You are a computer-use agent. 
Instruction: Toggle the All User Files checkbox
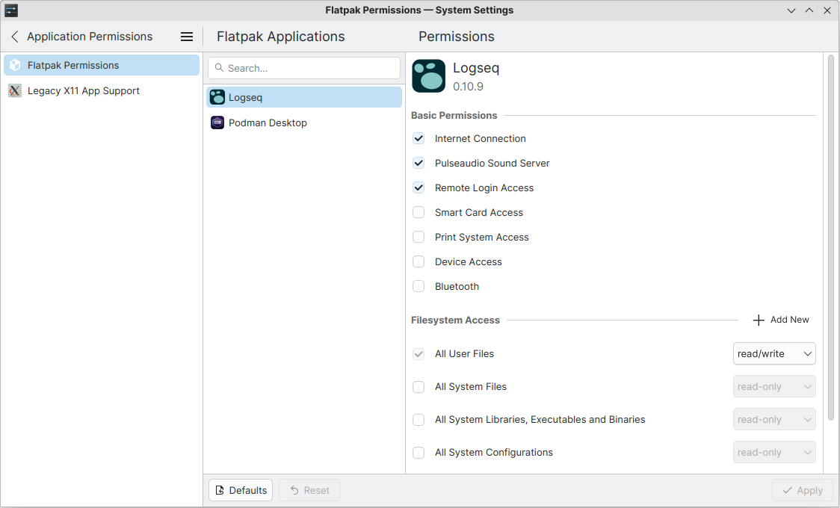click(419, 354)
